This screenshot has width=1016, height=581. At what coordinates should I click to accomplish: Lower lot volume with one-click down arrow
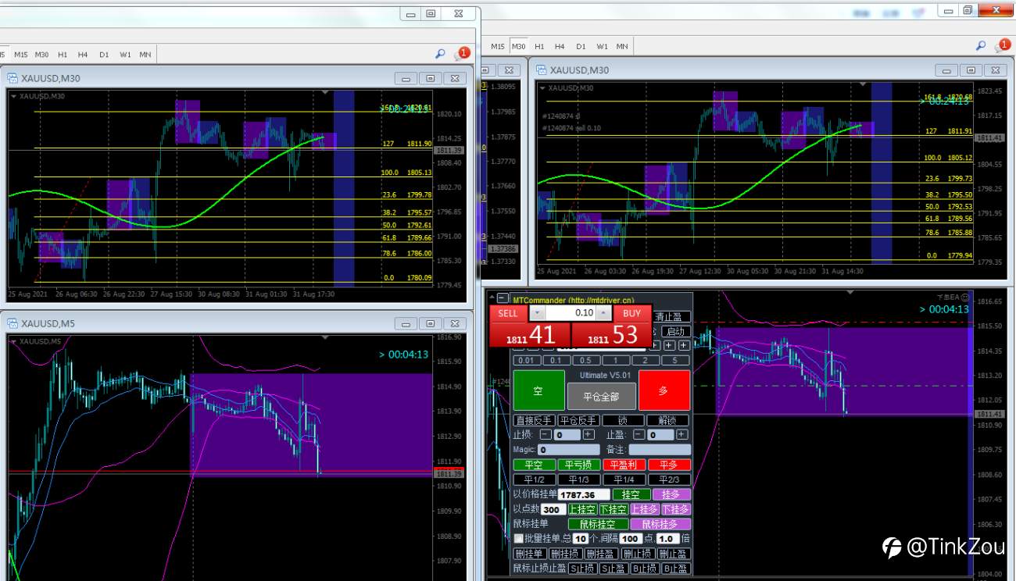(x=538, y=313)
